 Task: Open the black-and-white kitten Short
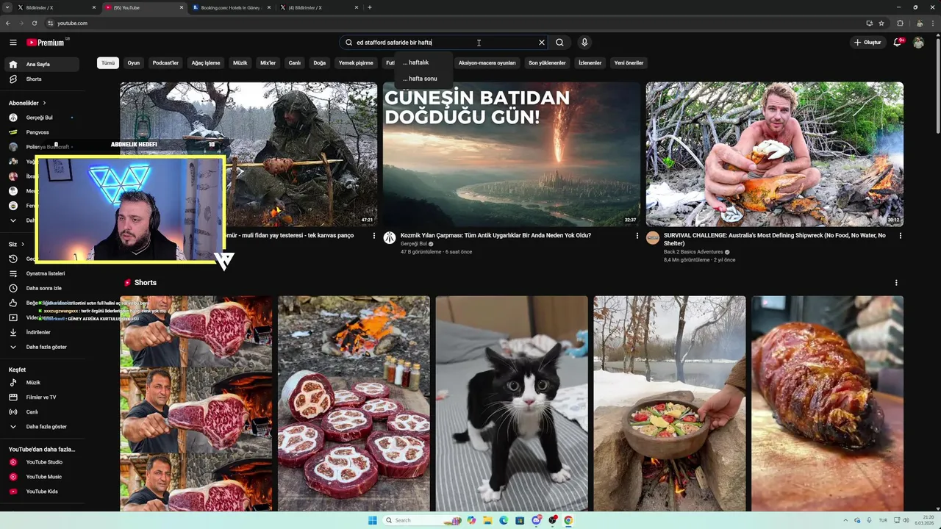(x=512, y=403)
